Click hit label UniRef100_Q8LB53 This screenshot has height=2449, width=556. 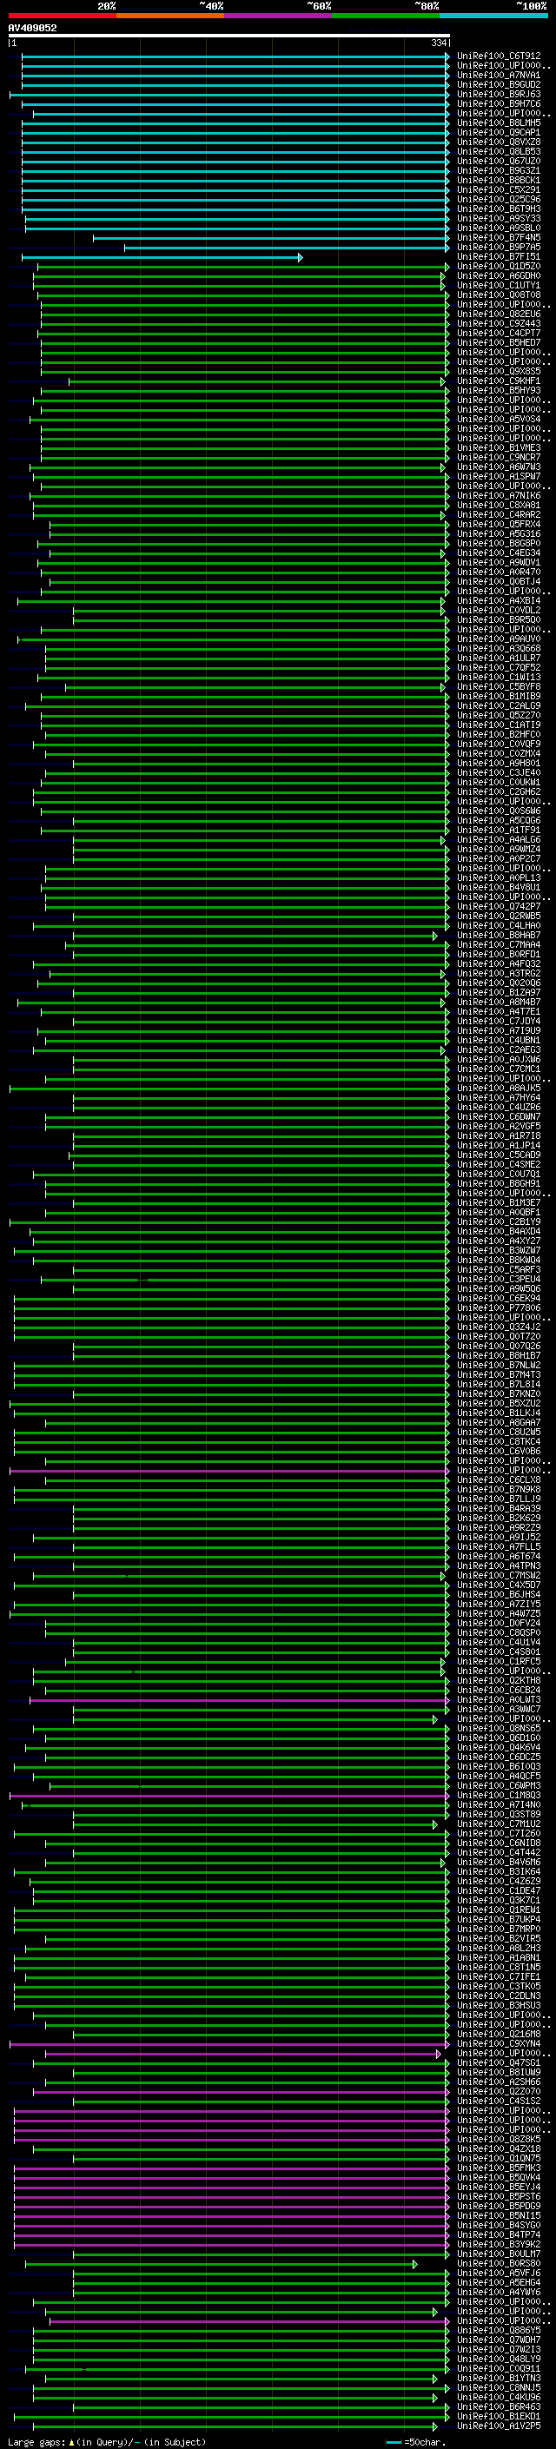(499, 151)
